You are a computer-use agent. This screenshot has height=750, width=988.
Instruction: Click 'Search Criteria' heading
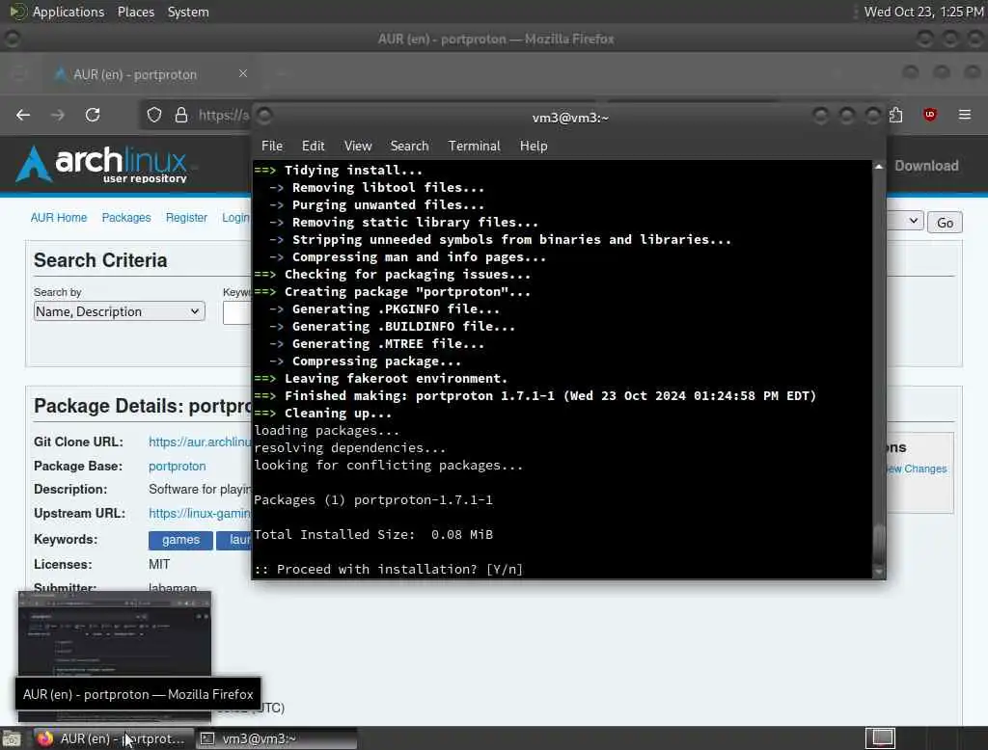tap(100, 260)
